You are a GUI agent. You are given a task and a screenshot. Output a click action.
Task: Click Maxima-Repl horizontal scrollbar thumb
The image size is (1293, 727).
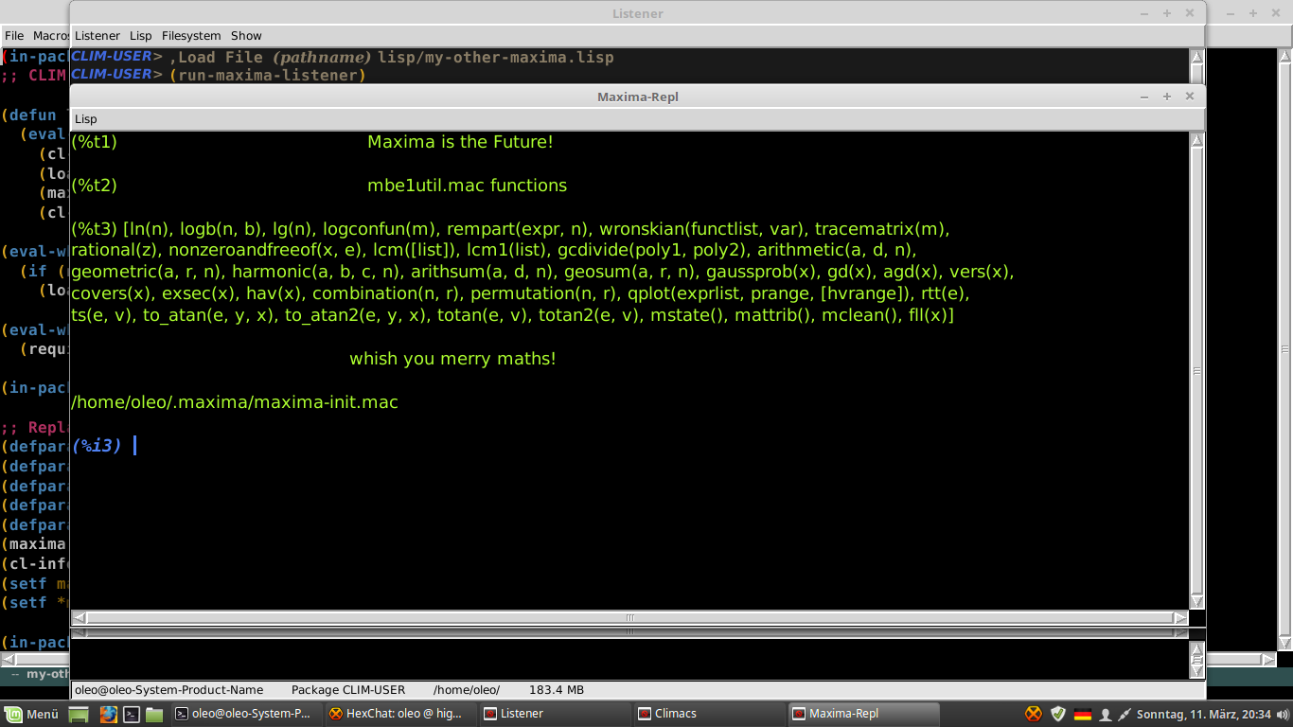tap(629, 618)
